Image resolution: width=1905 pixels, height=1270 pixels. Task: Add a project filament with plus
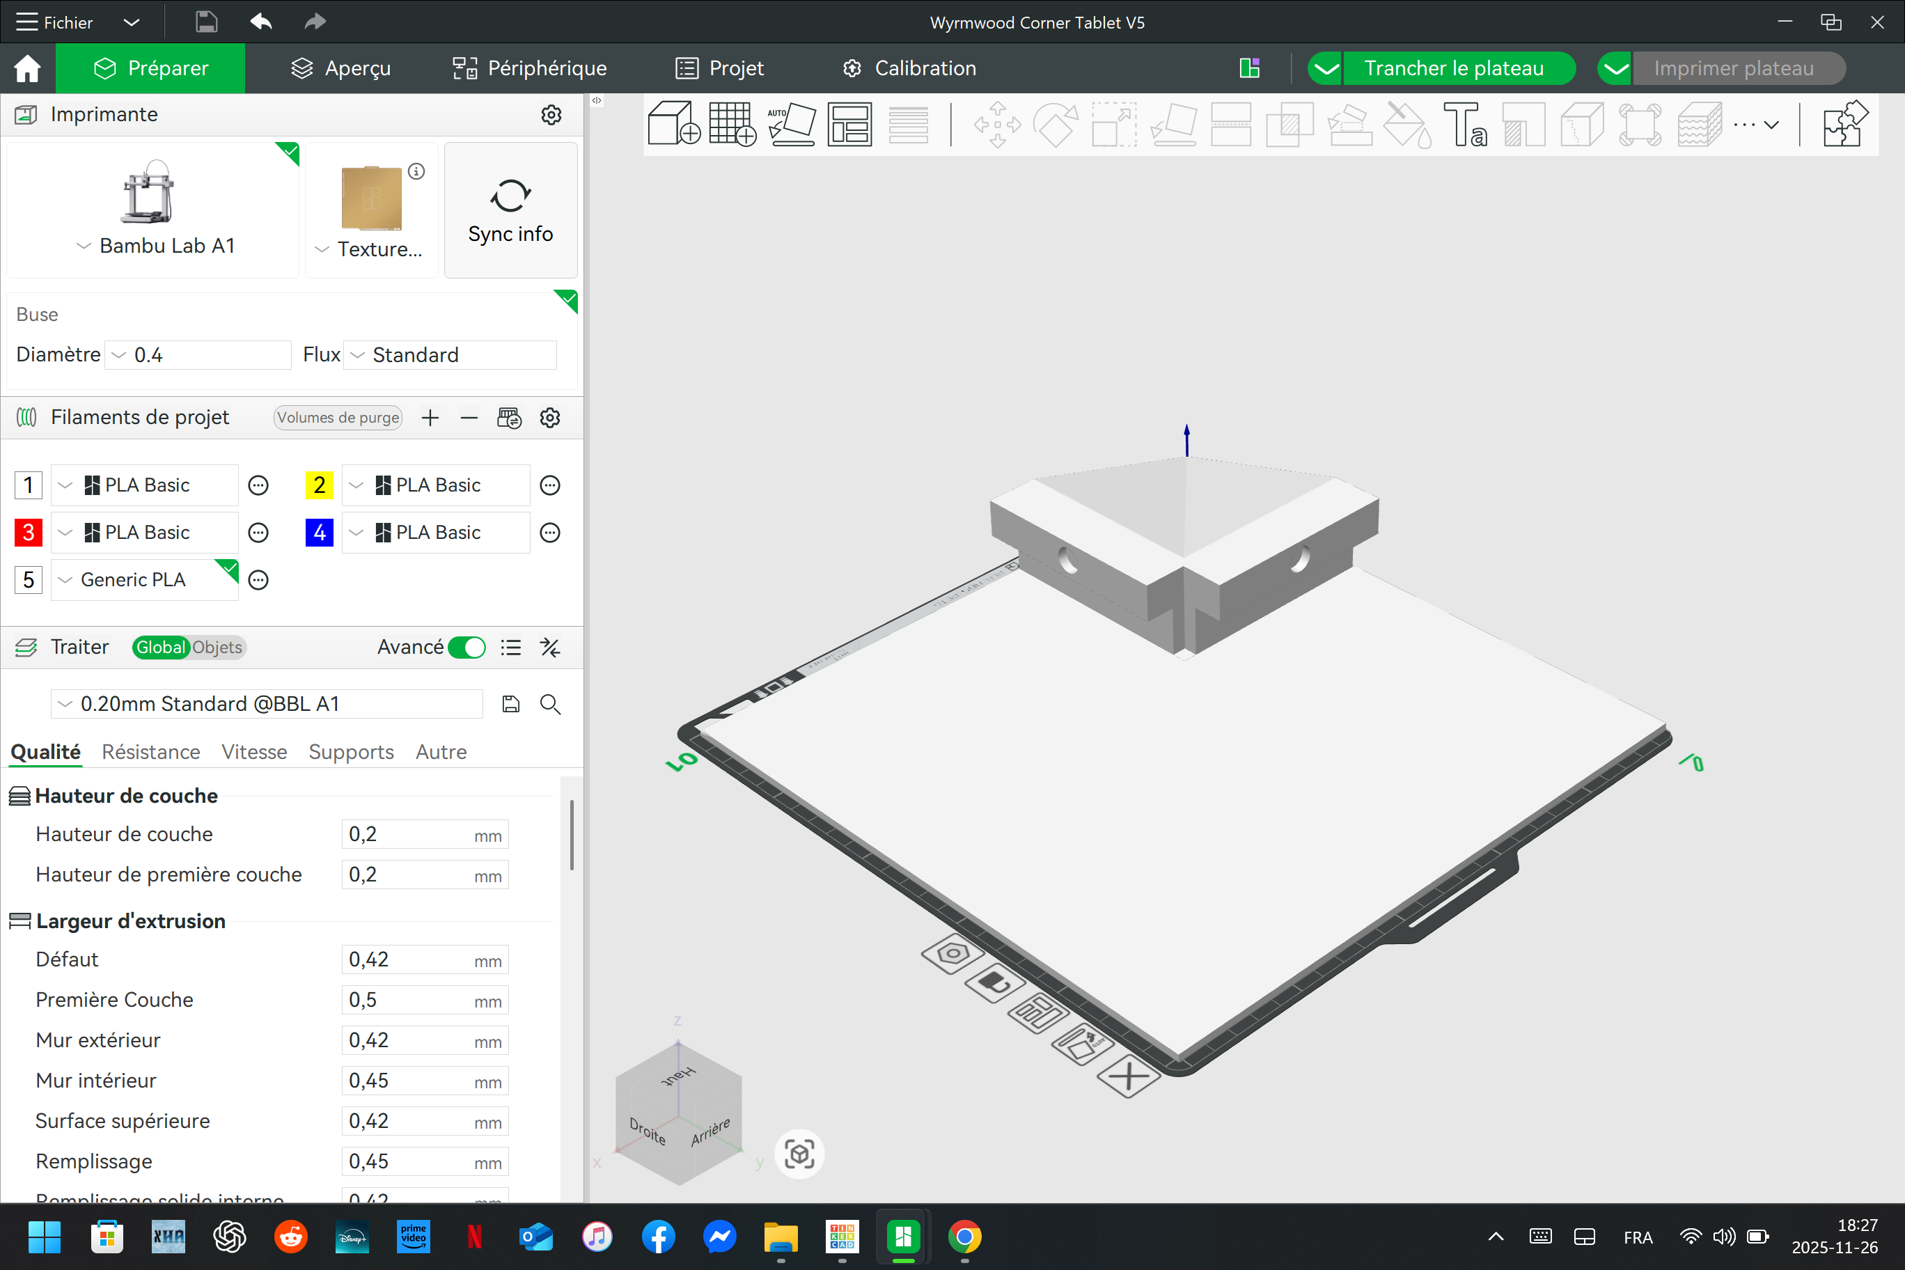[430, 417]
